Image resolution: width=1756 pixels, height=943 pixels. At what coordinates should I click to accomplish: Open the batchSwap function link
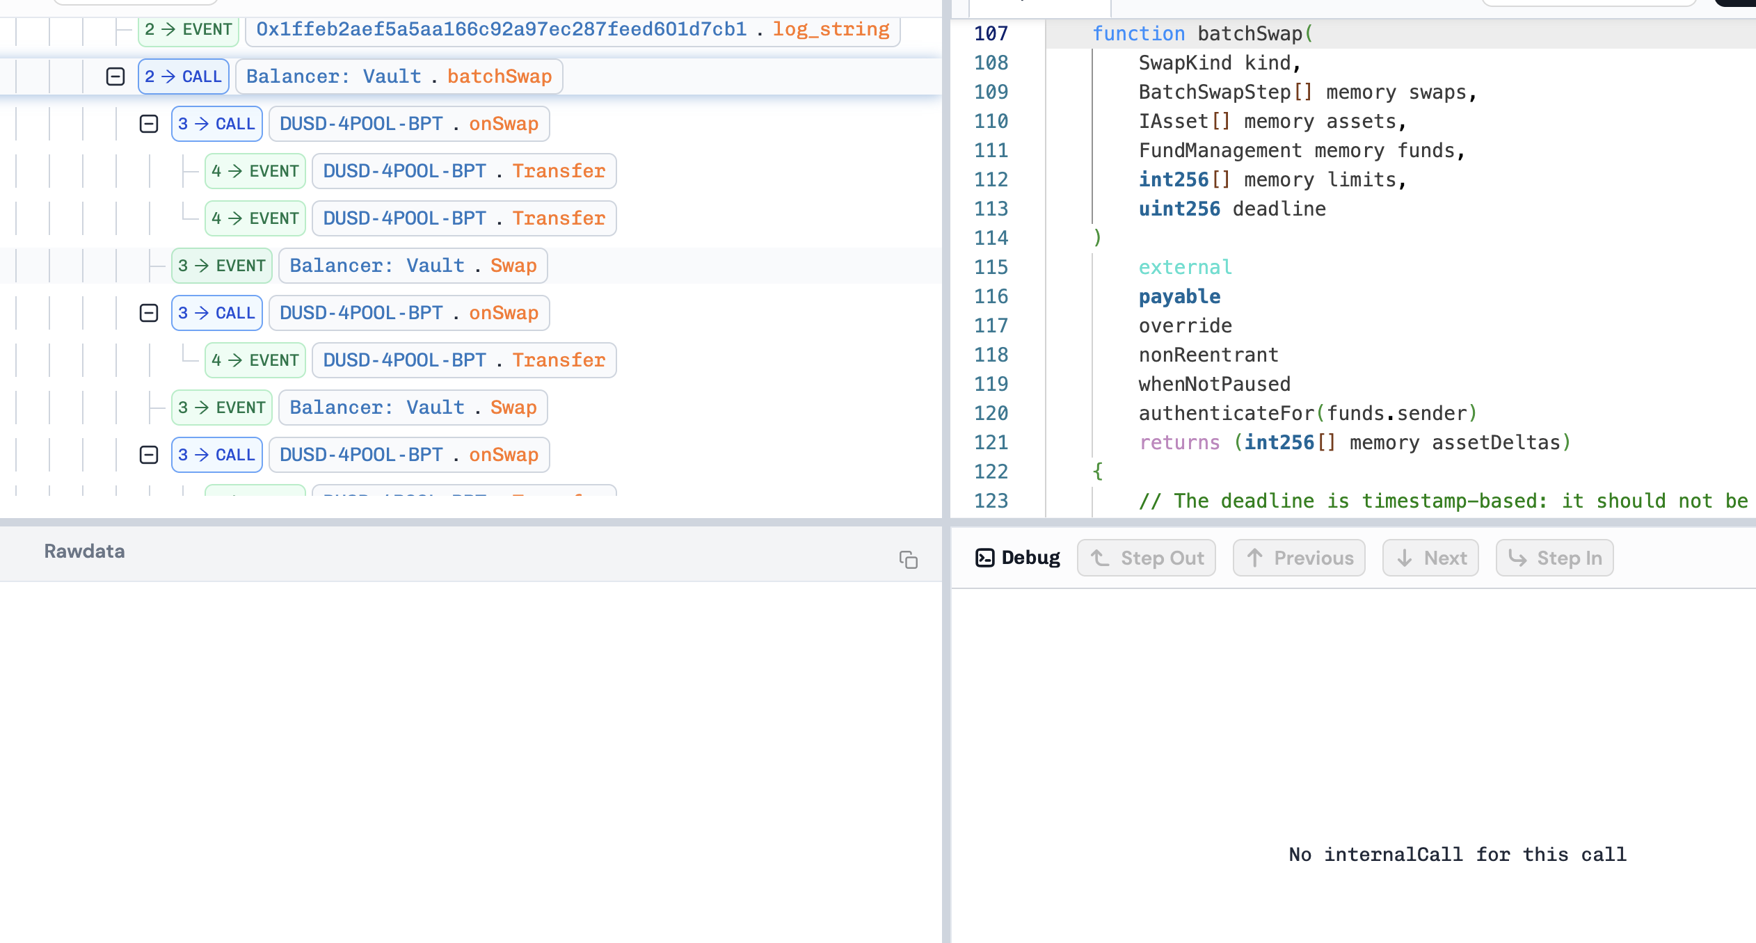[x=499, y=76]
